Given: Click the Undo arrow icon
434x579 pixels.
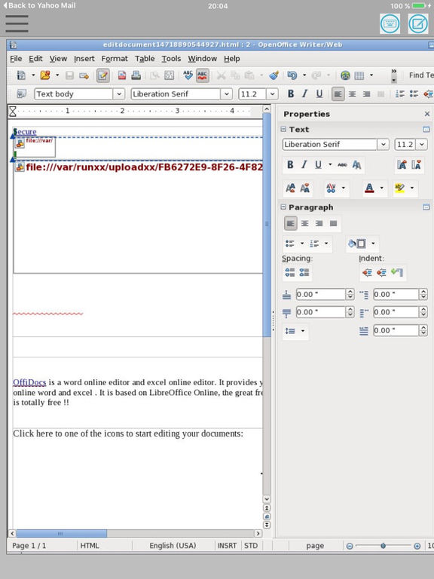Looking at the screenshot, I should coord(292,75).
